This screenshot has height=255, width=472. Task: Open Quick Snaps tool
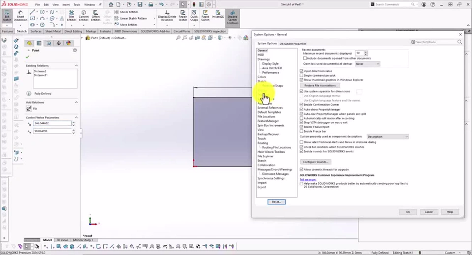click(194, 16)
